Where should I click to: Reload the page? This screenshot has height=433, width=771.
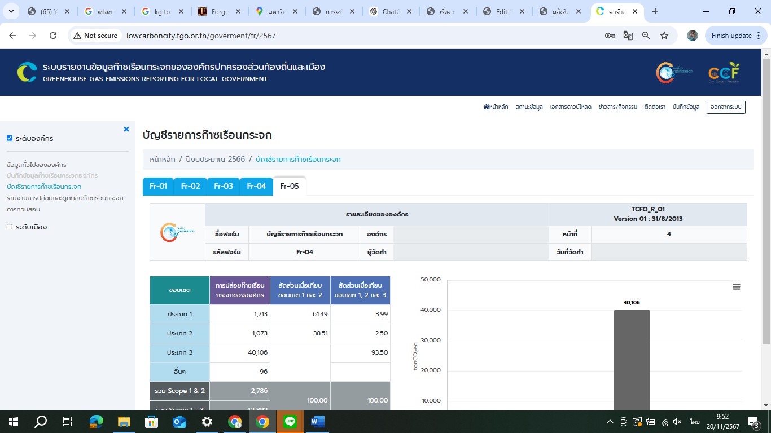tap(53, 36)
